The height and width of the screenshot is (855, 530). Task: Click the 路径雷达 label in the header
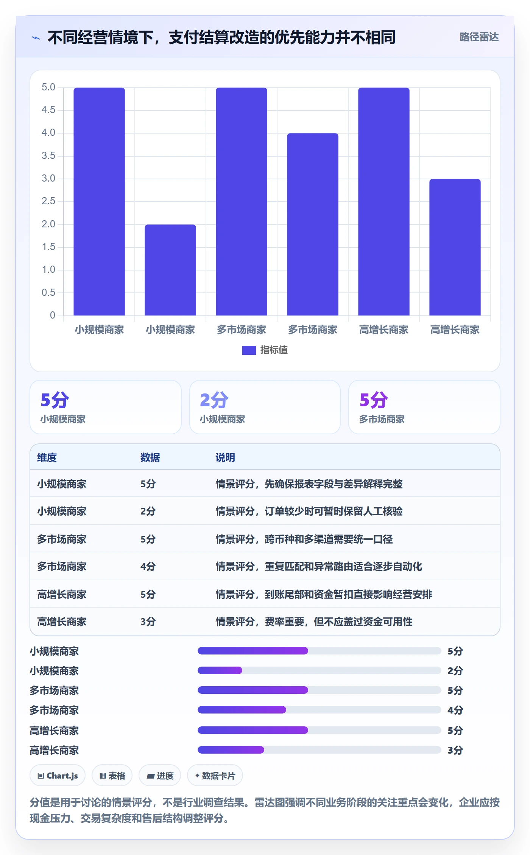click(479, 37)
